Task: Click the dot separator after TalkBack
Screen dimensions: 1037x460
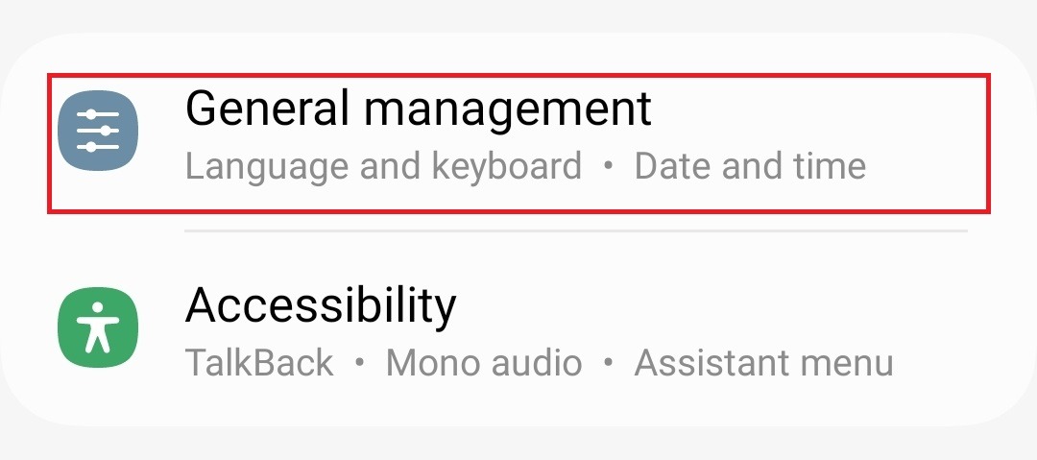Action: (x=360, y=363)
